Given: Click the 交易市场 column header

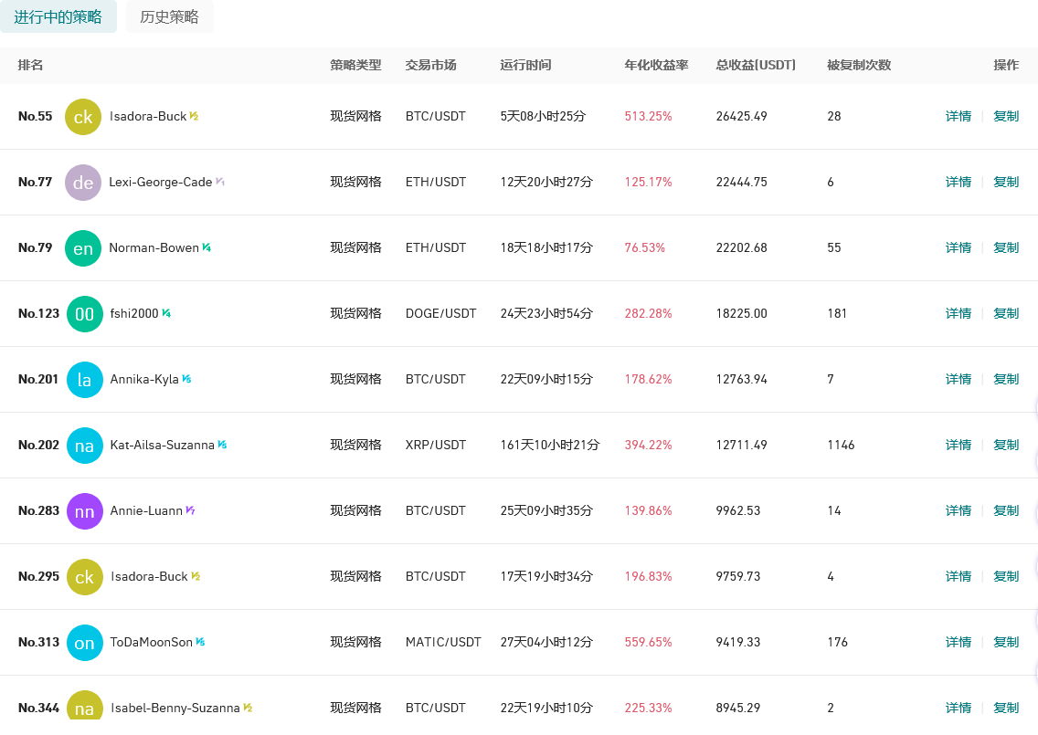Looking at the screenshot, I should click(x=430, y=65).
